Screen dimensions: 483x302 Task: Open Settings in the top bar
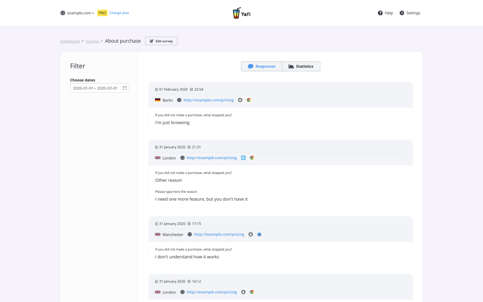coord(410,13)
